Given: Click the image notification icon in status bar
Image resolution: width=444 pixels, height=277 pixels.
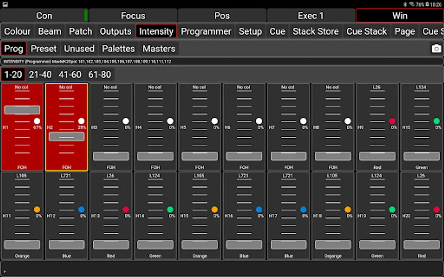Looking at the screenshot, I should coord(5,4).
